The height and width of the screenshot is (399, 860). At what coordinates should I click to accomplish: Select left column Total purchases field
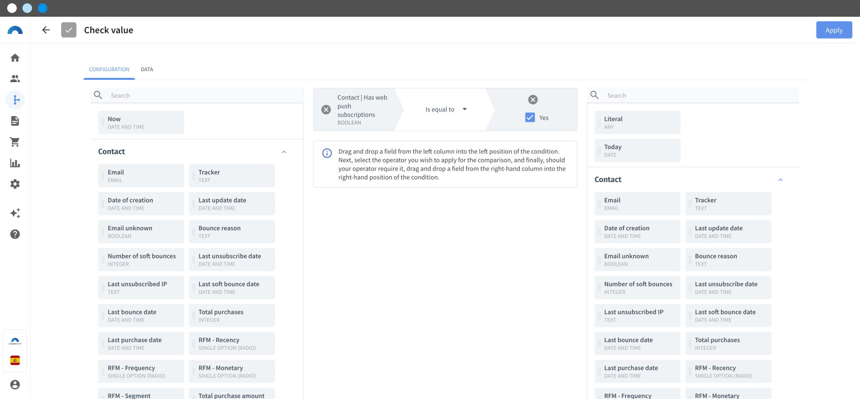click(x=232, y=315)
